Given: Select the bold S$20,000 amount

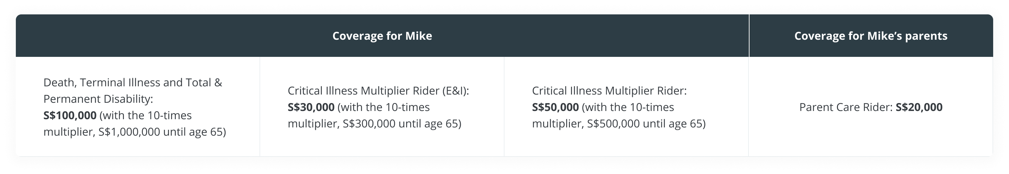Looking at the screenshot, I should tap(919, 107).
